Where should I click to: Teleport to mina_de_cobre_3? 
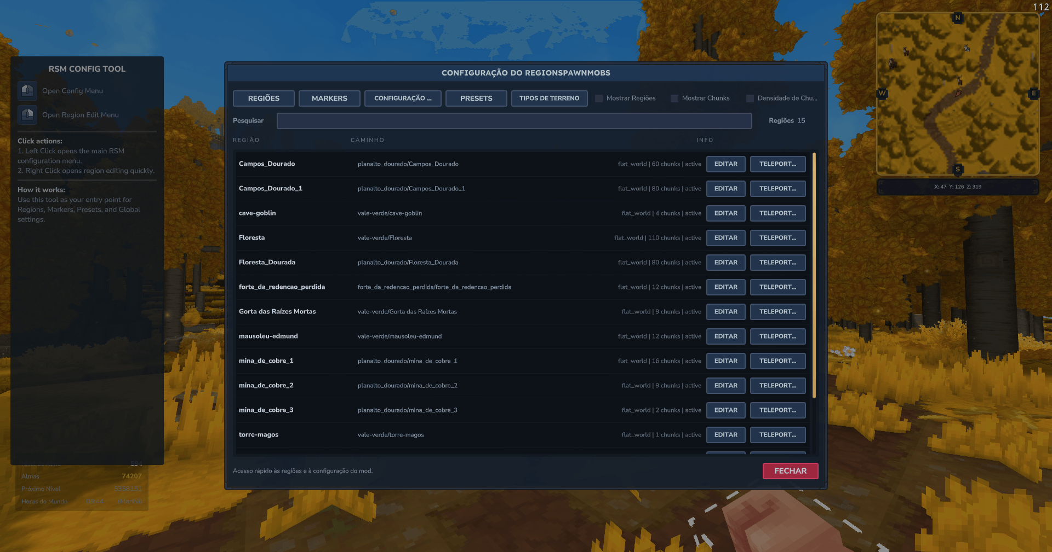[x=778, y=410]
